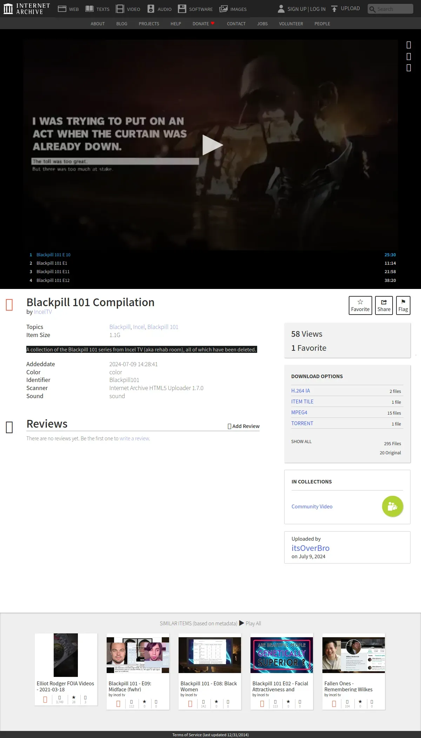The image size is (421, 738).
Task: Select playlist track Blackpill 101 E1
Action: (213, 263)
